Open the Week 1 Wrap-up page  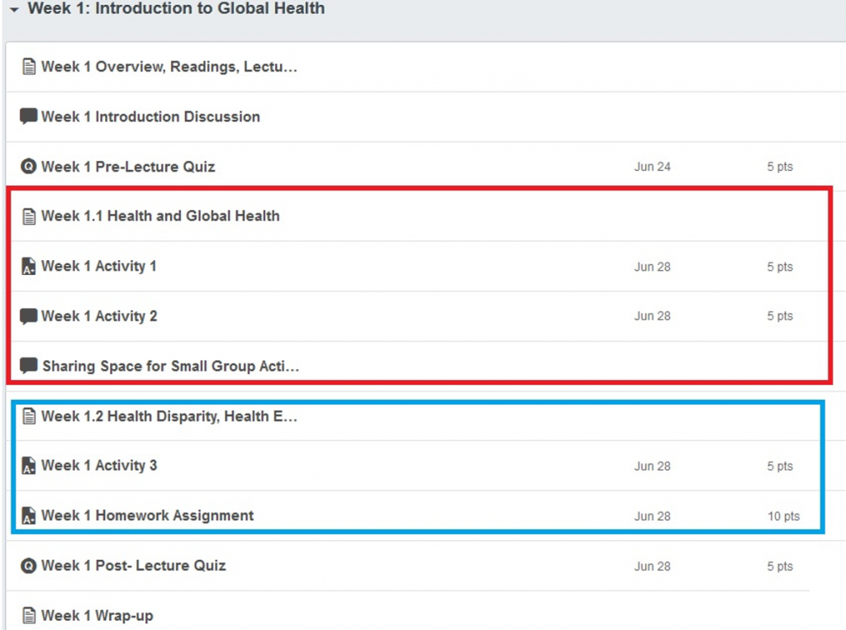(97, 616)
